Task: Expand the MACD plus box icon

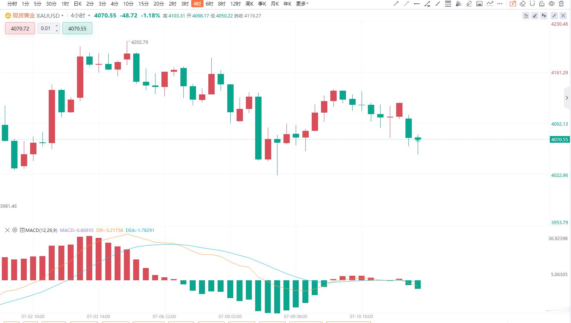Action: coord(22,230)
